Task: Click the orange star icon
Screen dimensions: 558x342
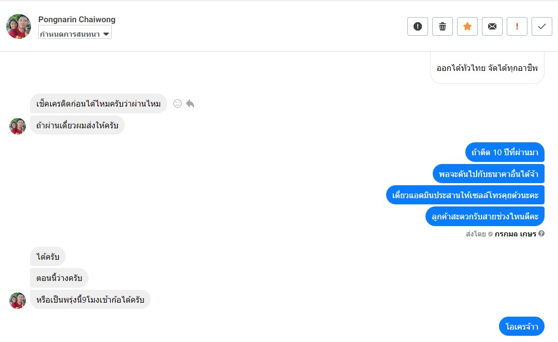Action: coord(467,26)
